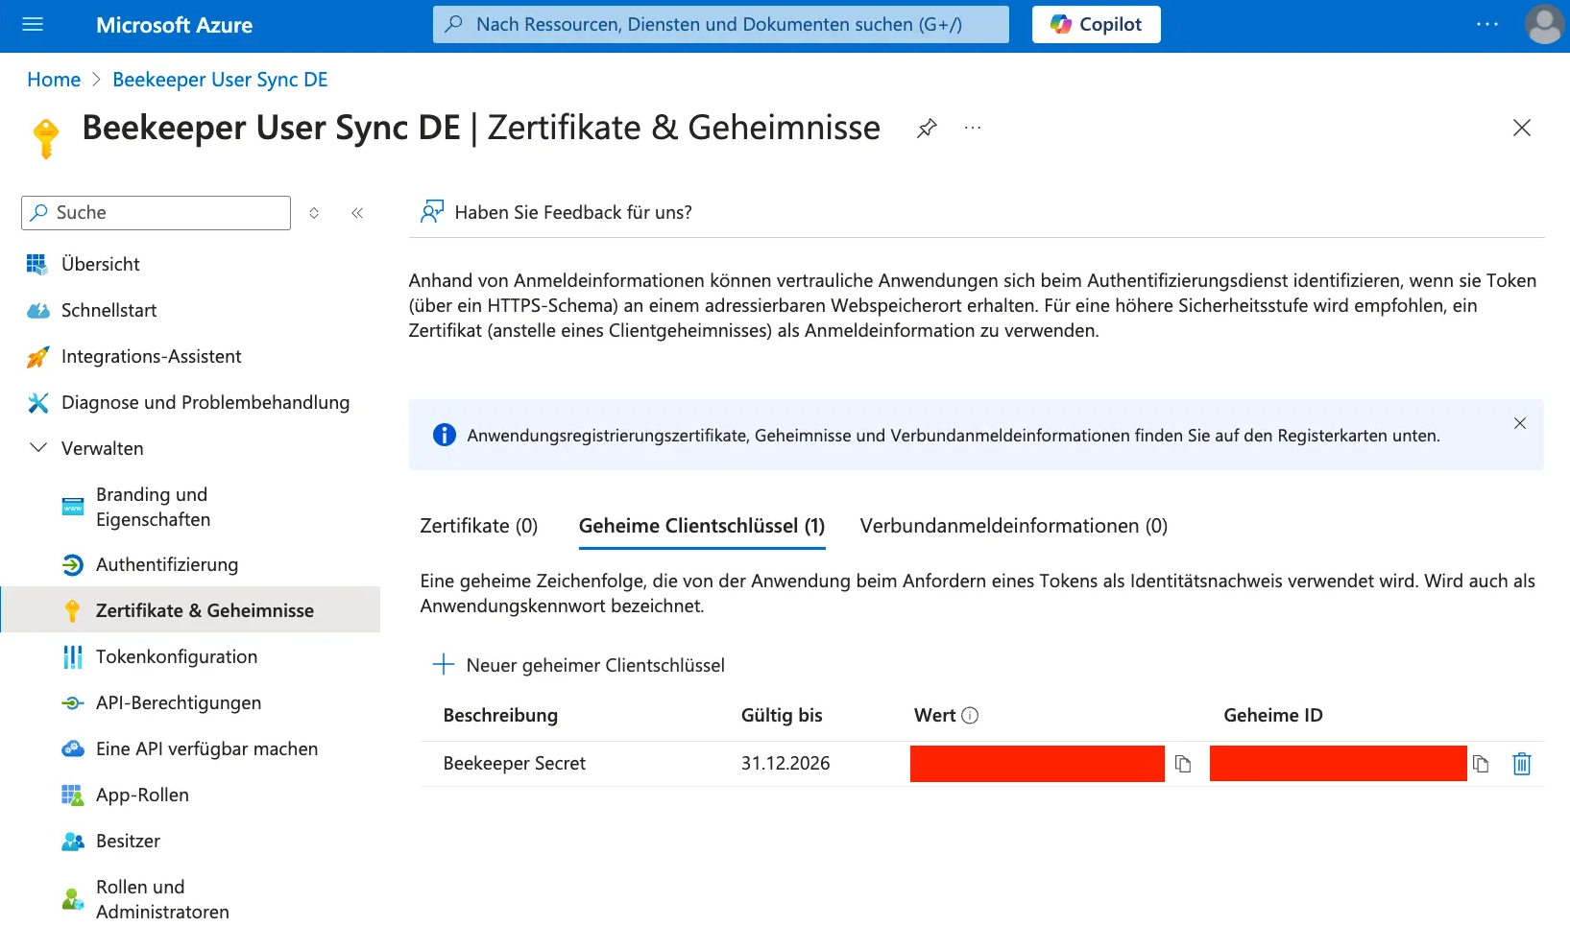Focus the global resource search box

point(720,25)
